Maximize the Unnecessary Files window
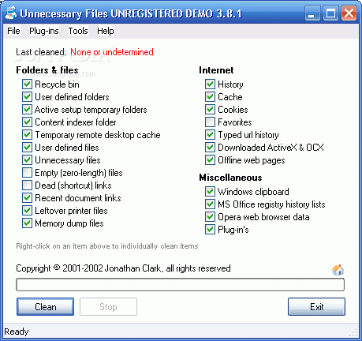362x341 pixels. click(x=330, y=13)
